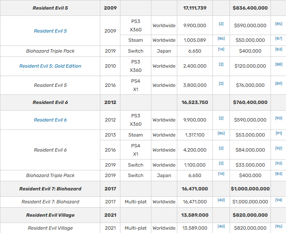
Task: Click the $120,000,000 revenue cell
Action: coord(250,66)
